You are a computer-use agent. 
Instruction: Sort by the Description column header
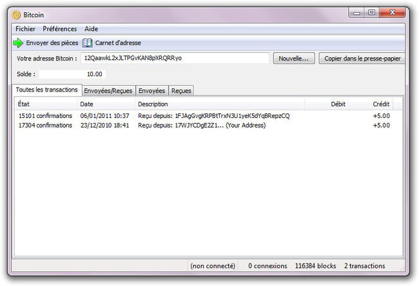click(220, 104)
